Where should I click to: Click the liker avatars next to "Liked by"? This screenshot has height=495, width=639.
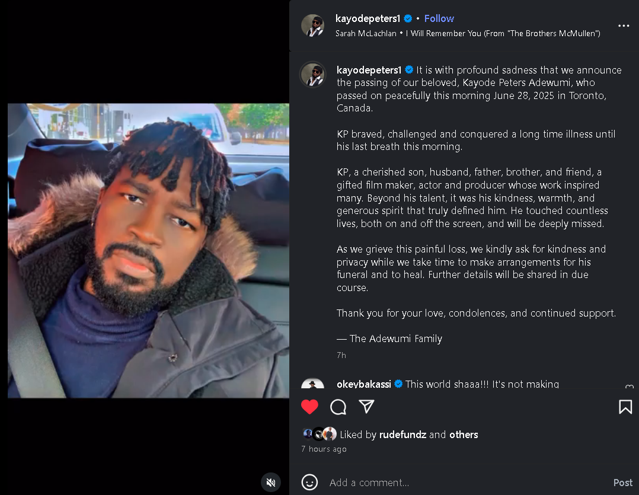[319, 434]
